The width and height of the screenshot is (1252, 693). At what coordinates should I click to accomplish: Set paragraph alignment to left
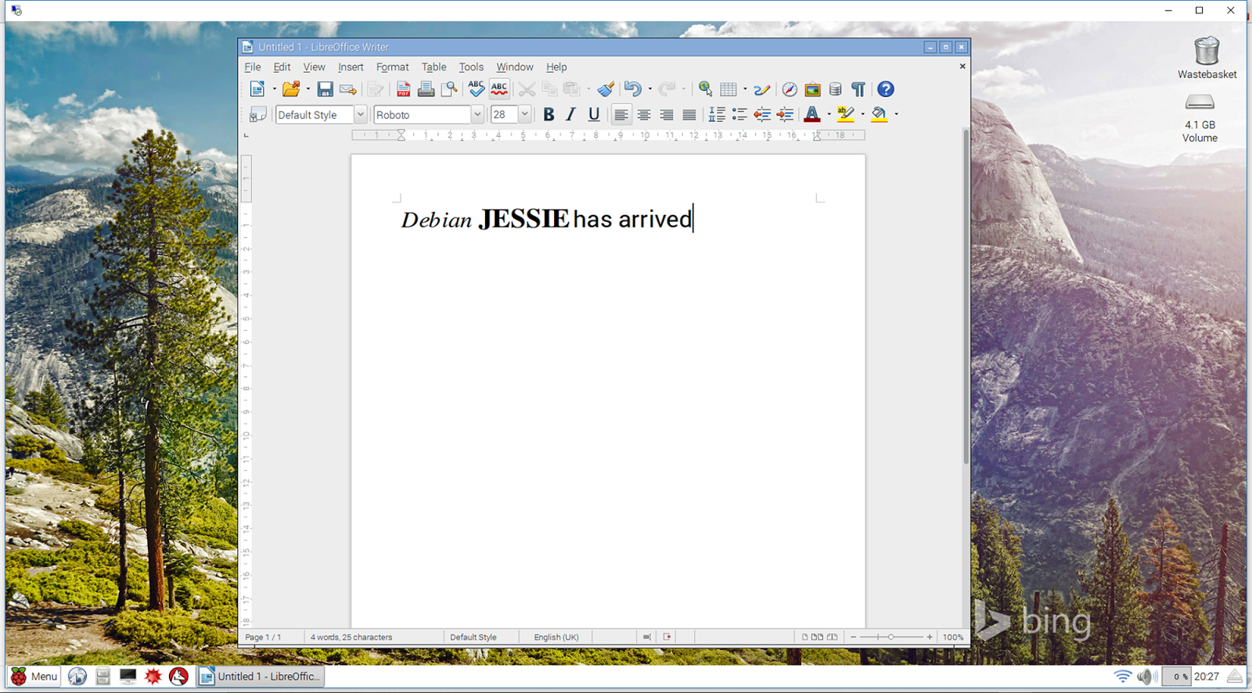click(621, 114)
